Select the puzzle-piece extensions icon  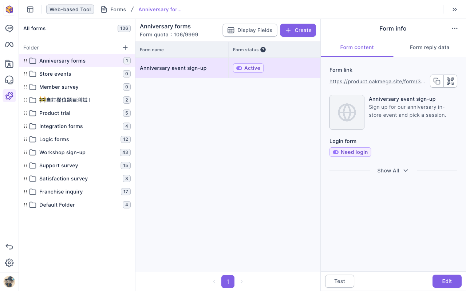pyautogui.click(x=9, y=96)
